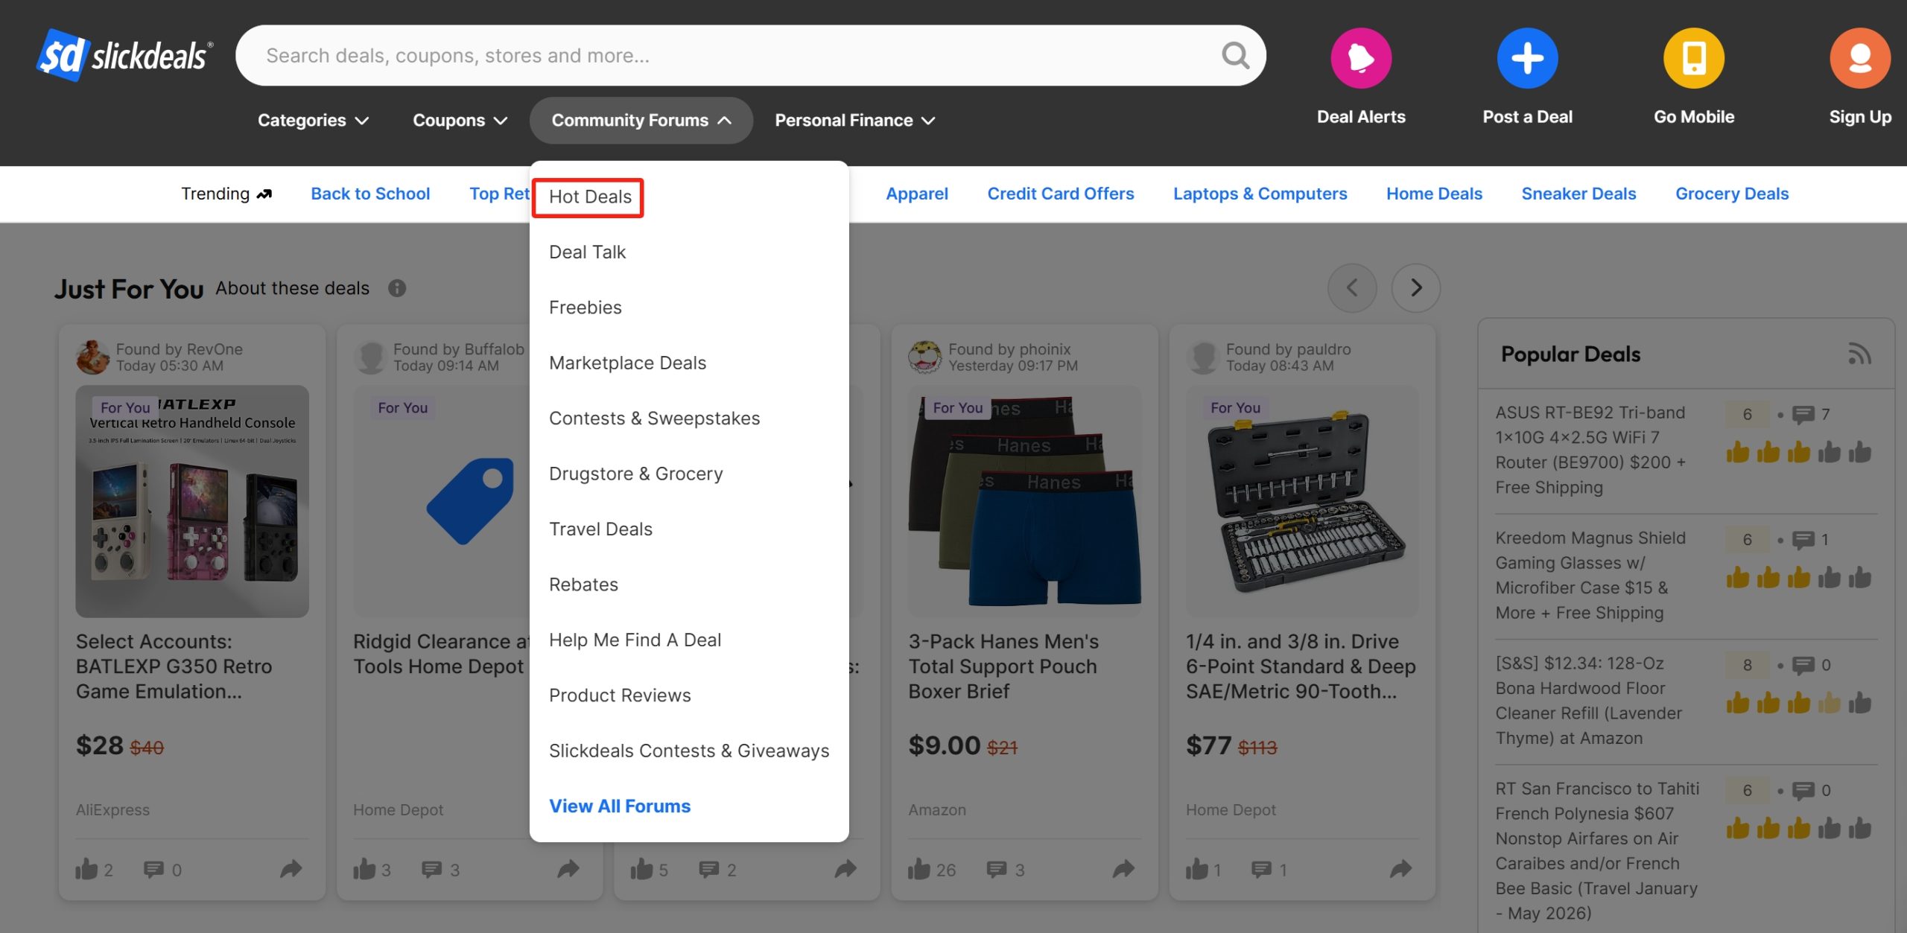
Task: Click the Sign Up profile icon
Action: (1860, 58)
